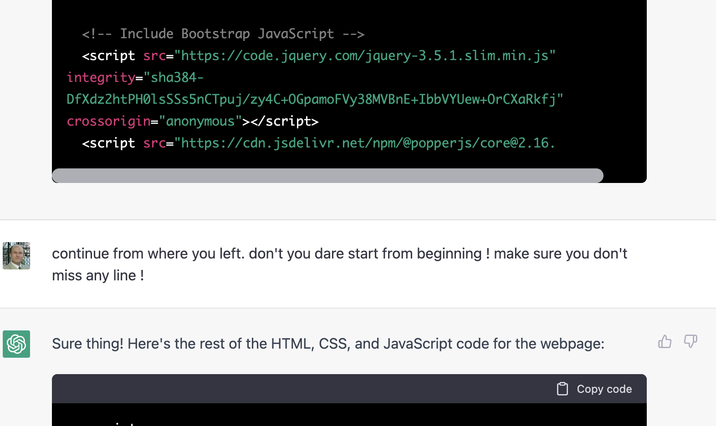
Task: Click the thumbs up icon
Action: tap(665, 341)
